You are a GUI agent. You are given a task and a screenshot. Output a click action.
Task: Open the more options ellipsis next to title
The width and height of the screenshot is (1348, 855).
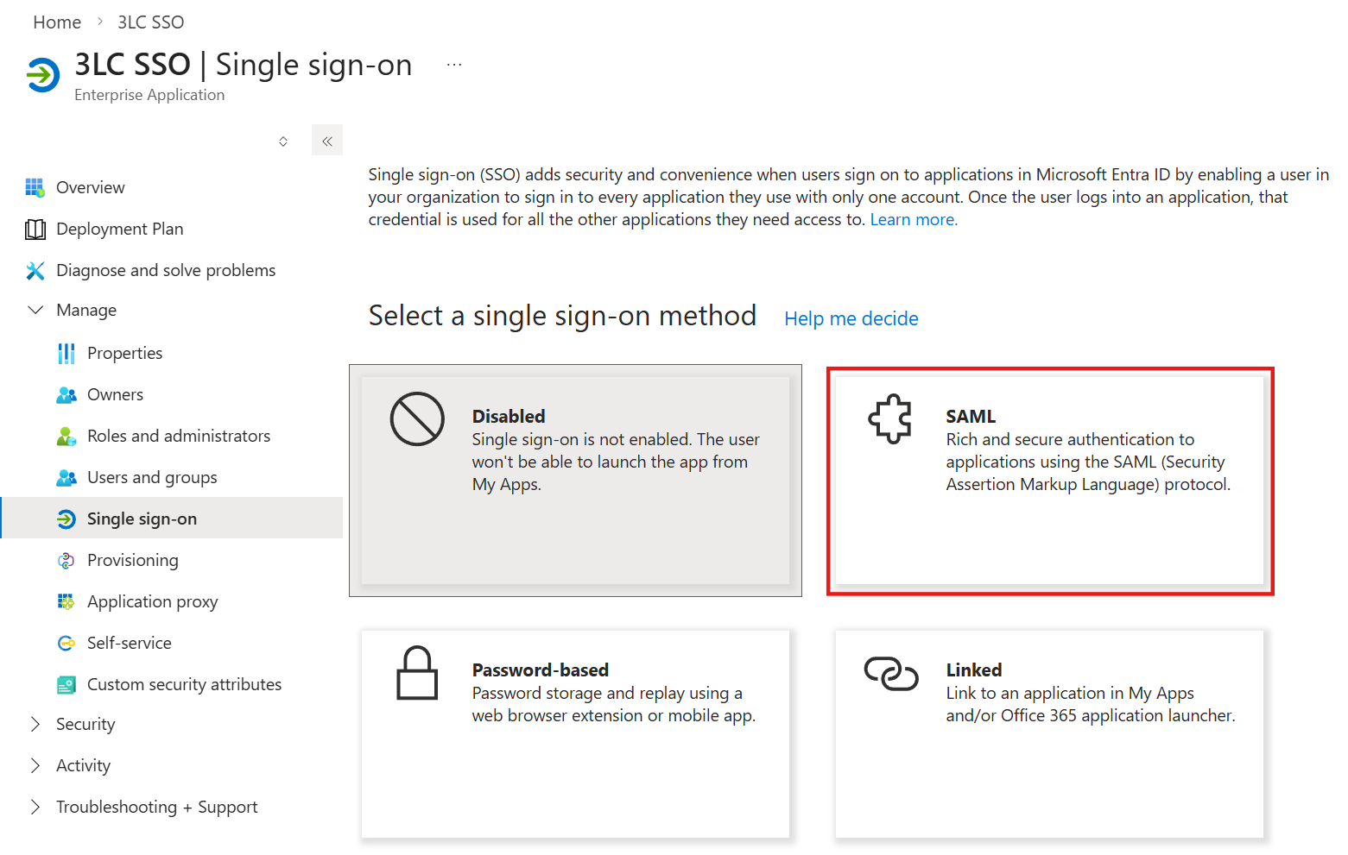(x=454, y=65)
